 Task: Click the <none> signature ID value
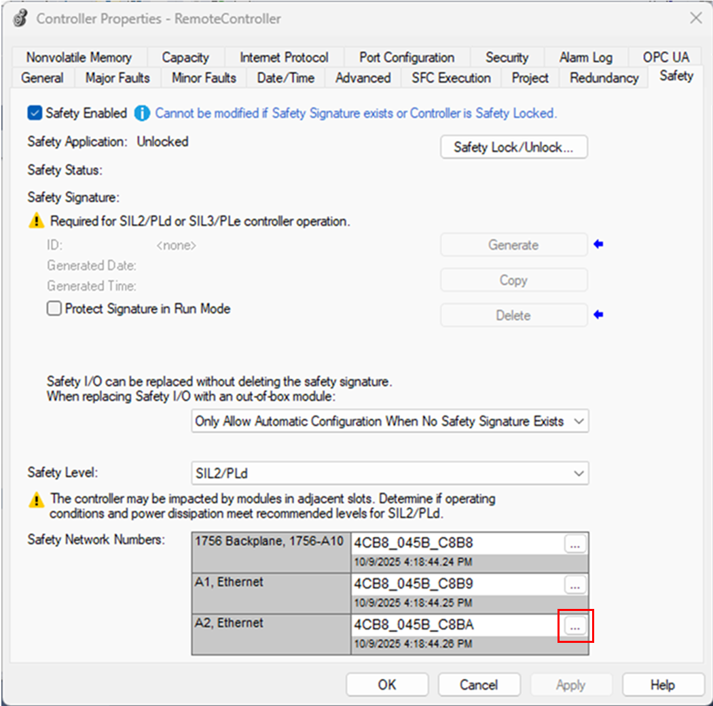tap(177, 246)
